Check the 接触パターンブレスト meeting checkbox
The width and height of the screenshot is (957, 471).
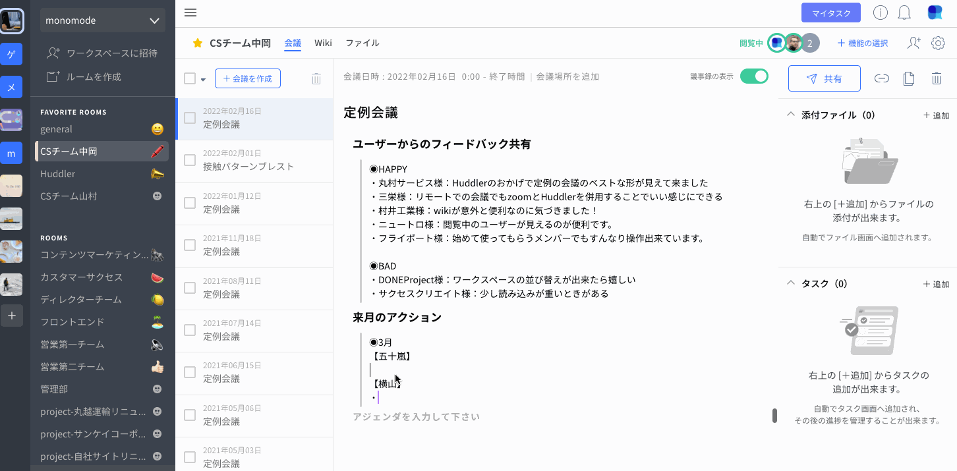click(x=190, y=161)
